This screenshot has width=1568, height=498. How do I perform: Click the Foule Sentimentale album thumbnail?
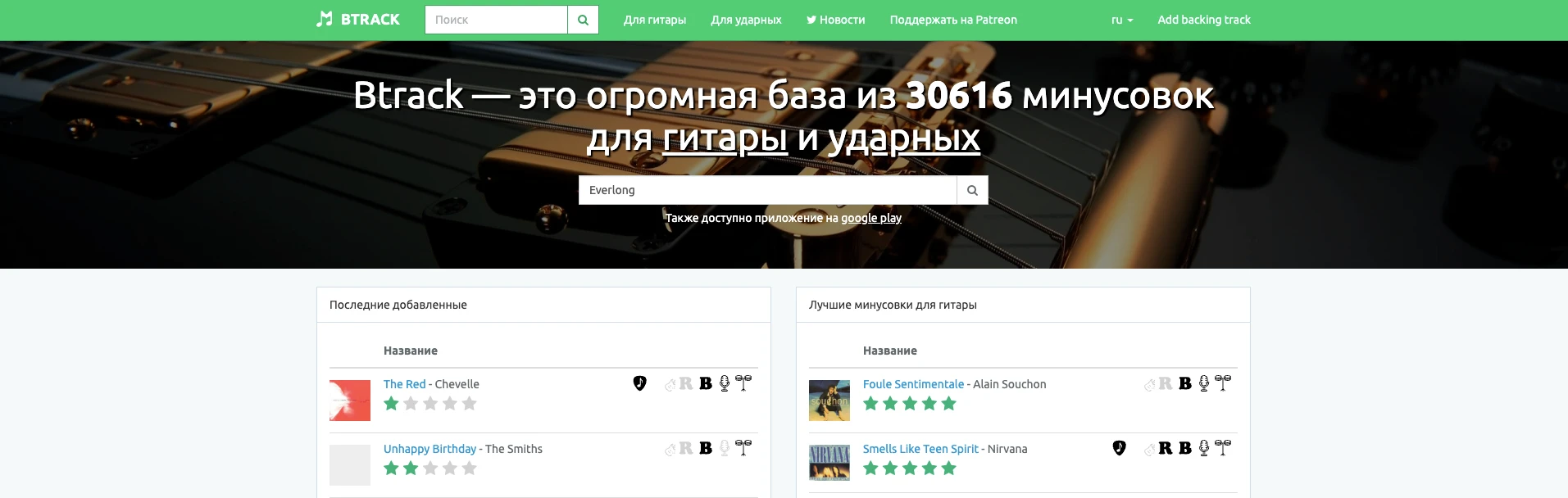(829, 401)
